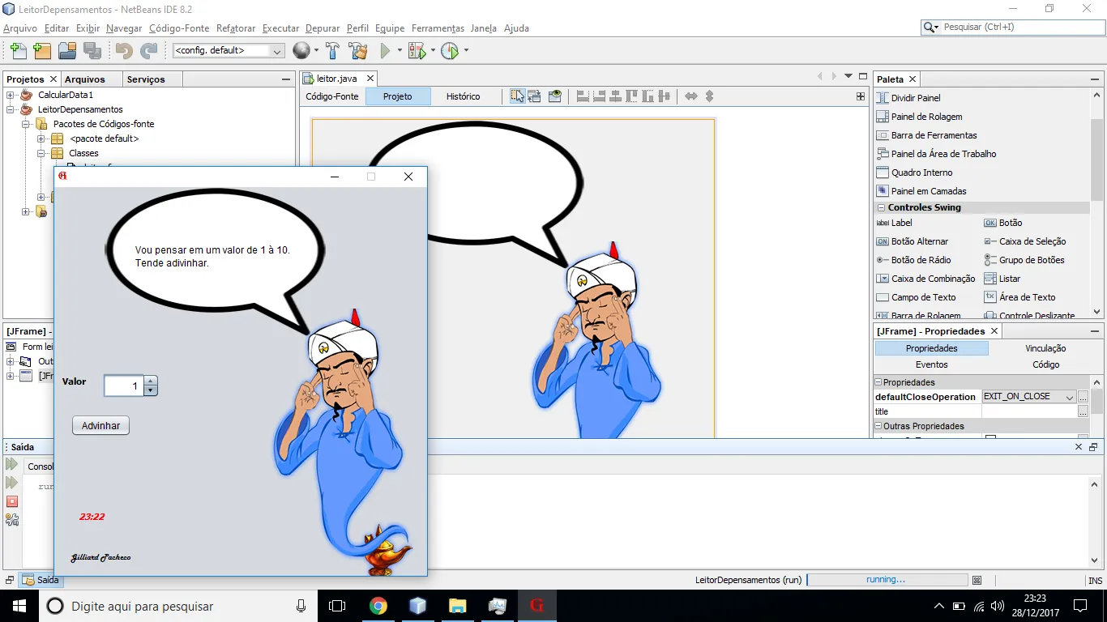Screen dimensions: 1107x622
Task: Select Barra de Ferramentas in the palette
Action: point(927,135)
